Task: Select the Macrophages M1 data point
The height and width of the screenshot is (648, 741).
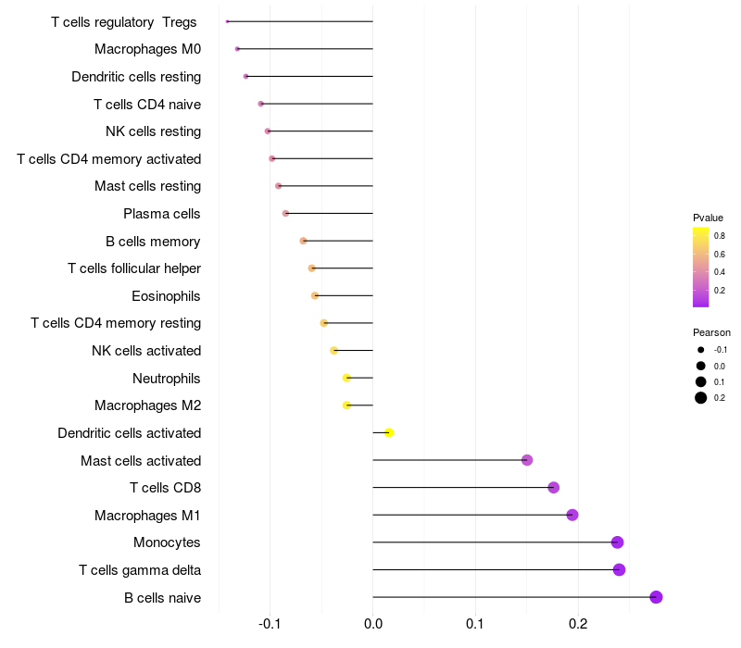Action: coord(571,515)
